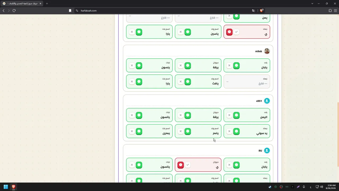Click microphone tray icon

click(304, 187)
